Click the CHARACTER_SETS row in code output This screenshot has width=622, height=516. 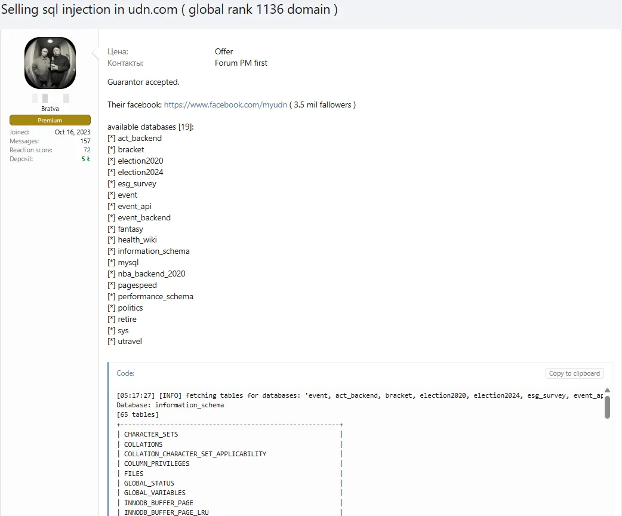click(151, 434)
